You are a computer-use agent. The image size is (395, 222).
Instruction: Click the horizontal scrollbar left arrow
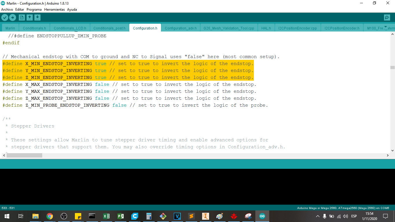[x=3, y=155]
